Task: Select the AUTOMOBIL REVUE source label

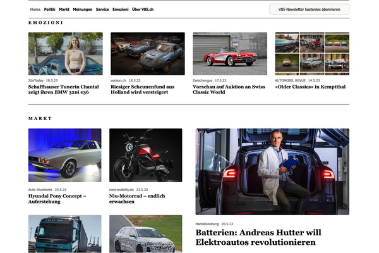Action: point(291,80)
